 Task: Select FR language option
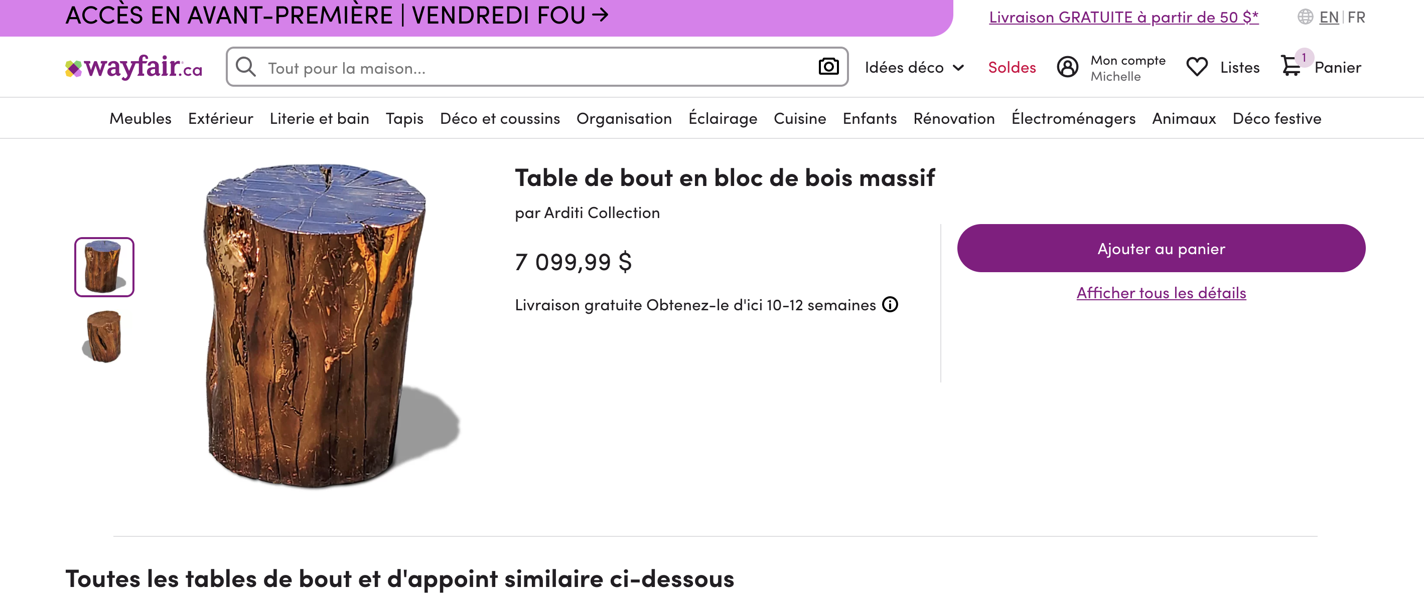1356,17
